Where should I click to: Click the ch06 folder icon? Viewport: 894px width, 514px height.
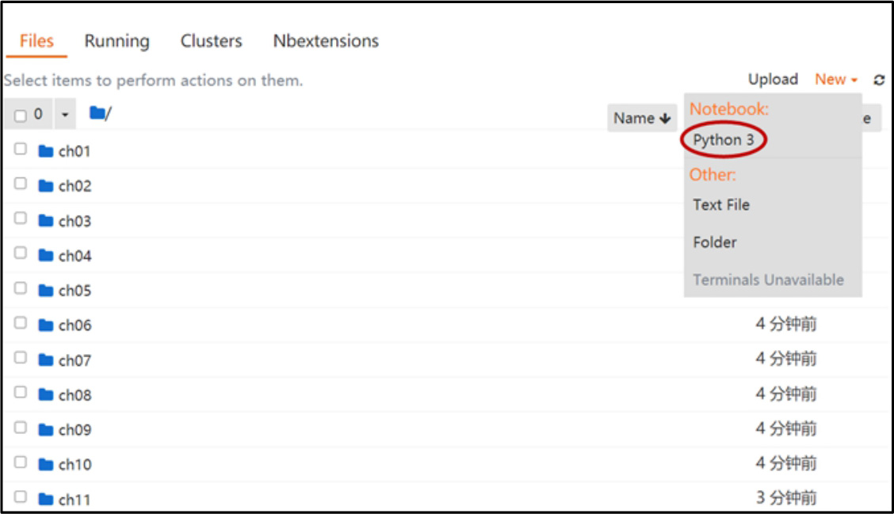tap(46, 326)
